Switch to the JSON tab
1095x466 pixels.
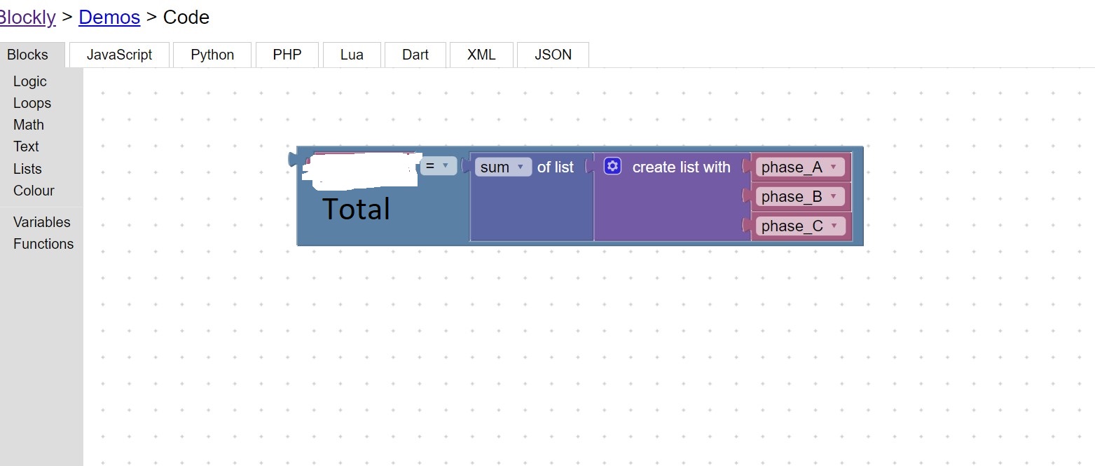[x=553, y=55]
